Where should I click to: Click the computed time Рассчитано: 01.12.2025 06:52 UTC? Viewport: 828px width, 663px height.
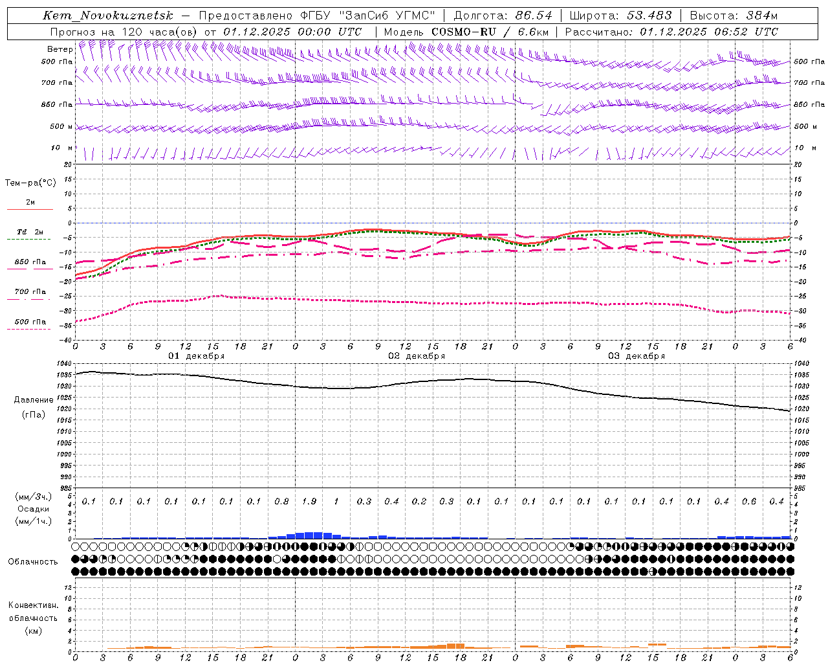tap(671, 32)
